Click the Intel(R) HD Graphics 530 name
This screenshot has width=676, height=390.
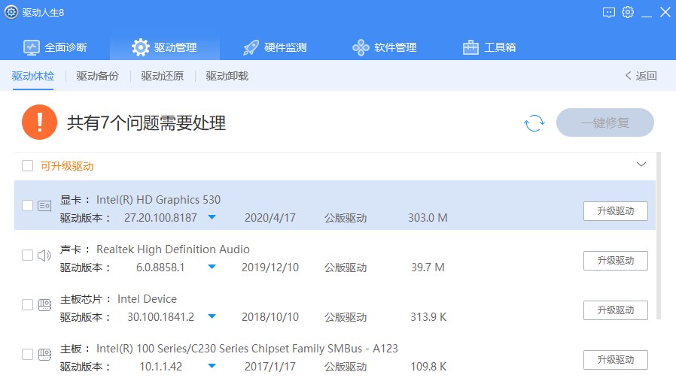point(158,200)
